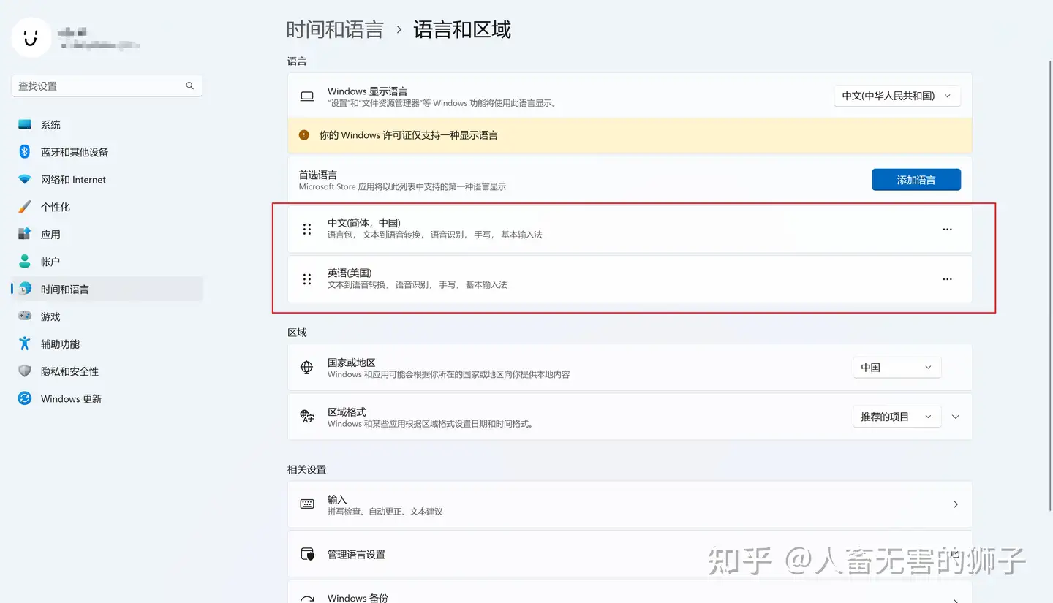Click the 时间和语言 clock globe icon

(25, 289)
